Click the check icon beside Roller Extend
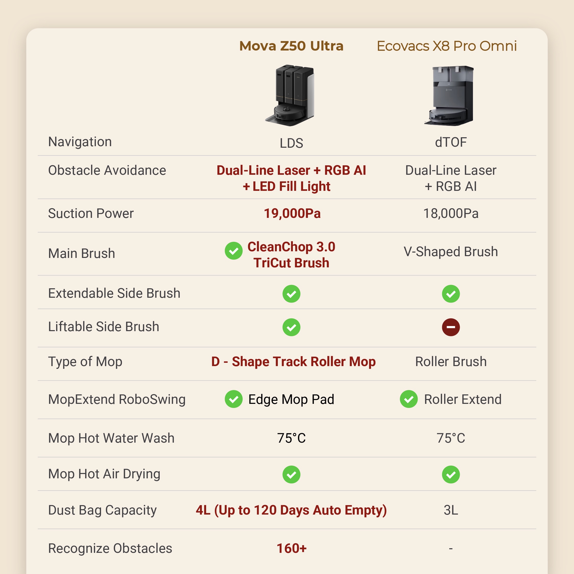The width and height of the screenshot is (574, 574). 408,399
